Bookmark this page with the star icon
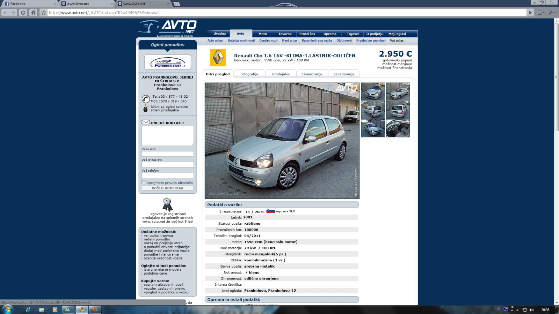Viewport: 559px width, 314px height. click(x=44, y=13)
